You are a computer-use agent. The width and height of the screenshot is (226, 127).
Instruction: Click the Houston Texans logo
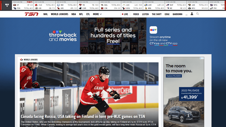pos(124,8)
